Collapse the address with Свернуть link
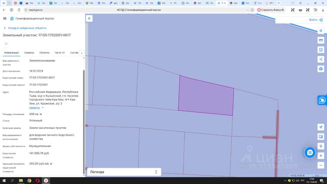Viewport: 327px width, 184px height. tap(37, 108)
